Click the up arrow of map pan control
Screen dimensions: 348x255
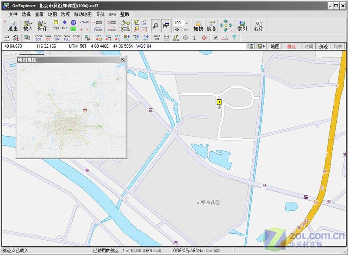point(226,22)
